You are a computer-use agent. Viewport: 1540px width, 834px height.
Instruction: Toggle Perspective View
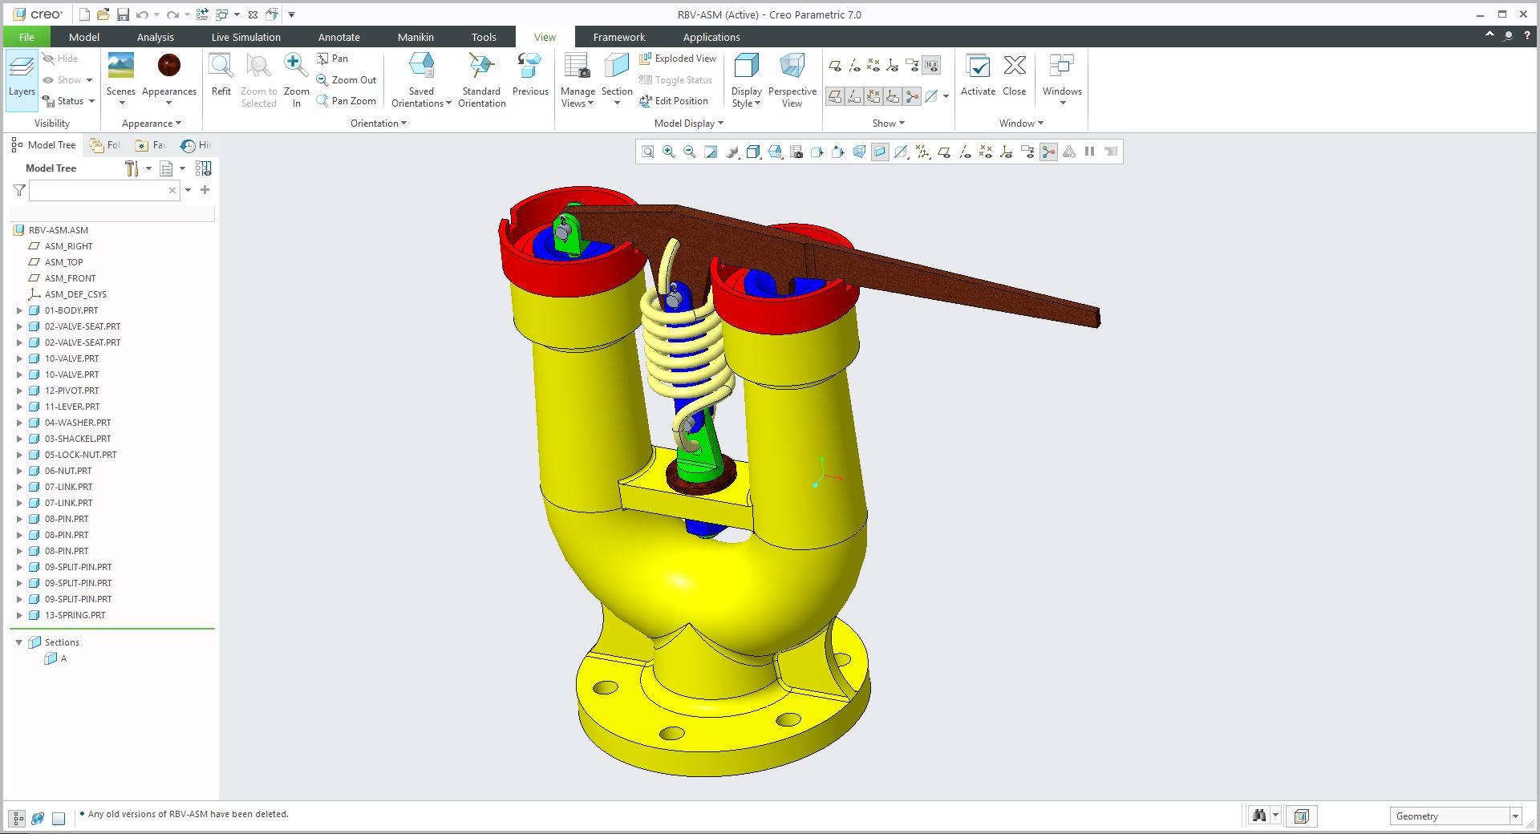tap(792, 80)
